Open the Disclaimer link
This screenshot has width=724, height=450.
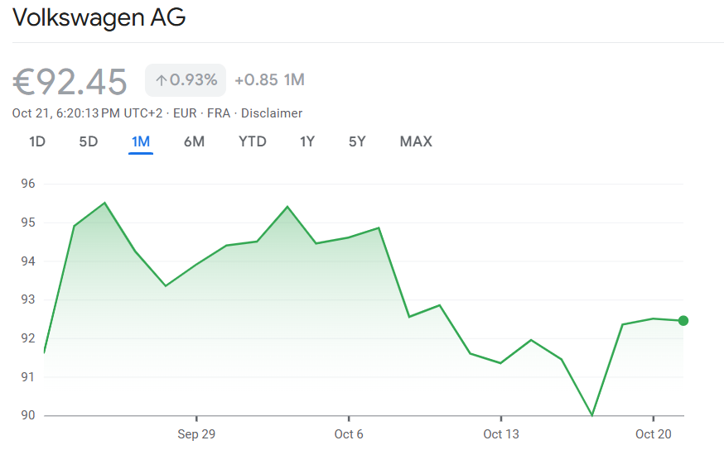[x=272, y=113]
